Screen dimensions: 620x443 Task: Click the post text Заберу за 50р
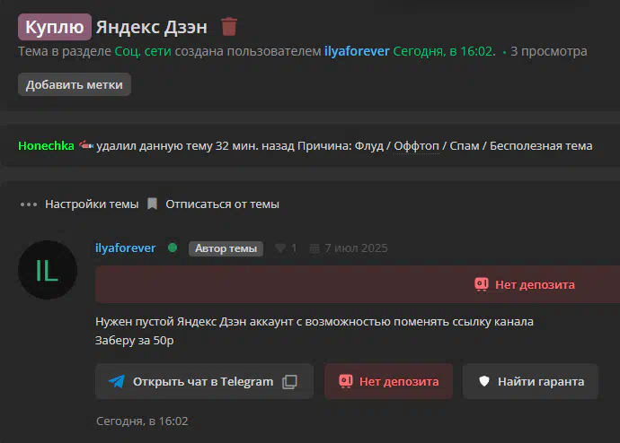point(135,341)
